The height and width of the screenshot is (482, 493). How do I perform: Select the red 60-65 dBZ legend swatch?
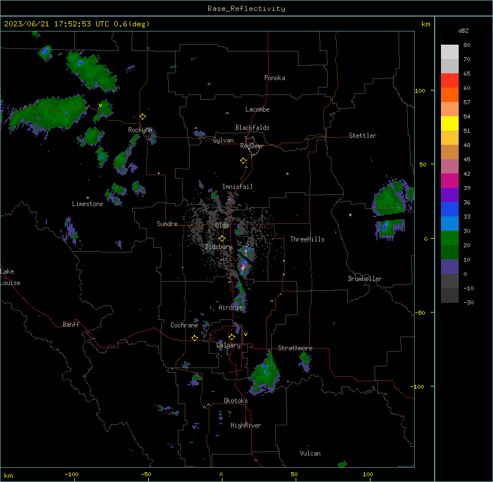point(450,80)
